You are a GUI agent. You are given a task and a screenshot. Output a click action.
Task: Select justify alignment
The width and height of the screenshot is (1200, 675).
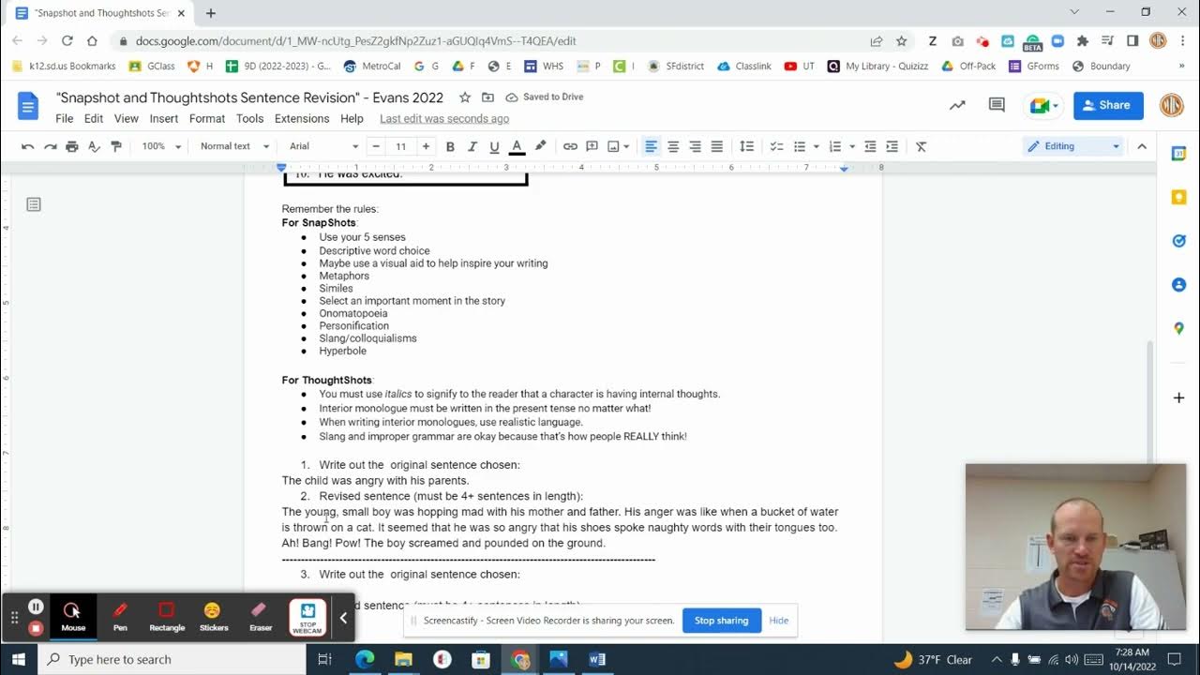(x=717, y=146)
